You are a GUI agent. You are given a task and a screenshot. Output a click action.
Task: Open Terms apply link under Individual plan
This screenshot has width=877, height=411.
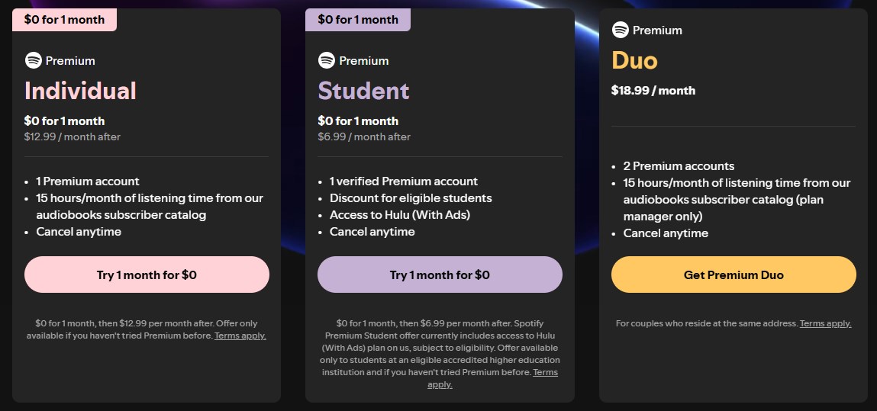point(240,336)
